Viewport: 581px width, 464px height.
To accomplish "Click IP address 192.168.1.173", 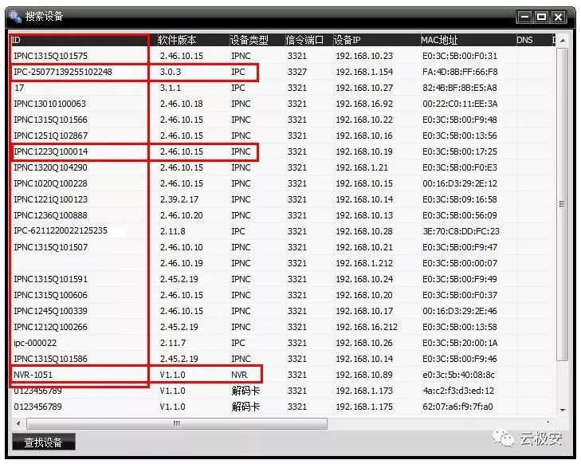I will point(364,391).
